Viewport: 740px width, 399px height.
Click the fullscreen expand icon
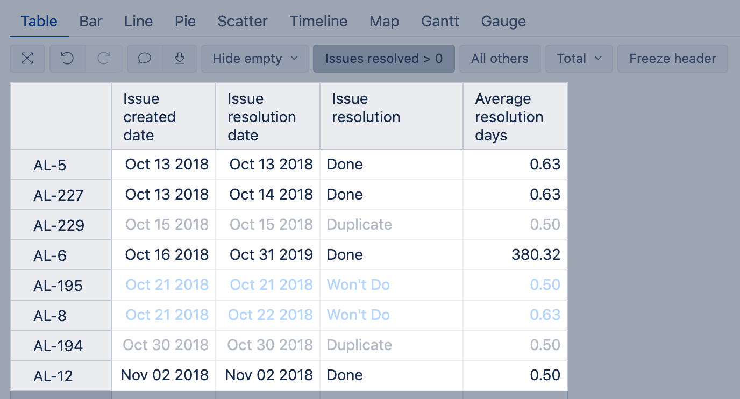pyautogui.click(x=27, y=59)
